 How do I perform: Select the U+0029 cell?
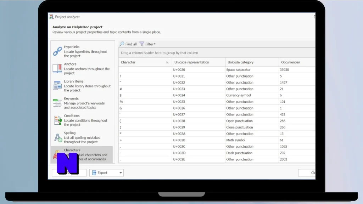[x=199, y=127]
